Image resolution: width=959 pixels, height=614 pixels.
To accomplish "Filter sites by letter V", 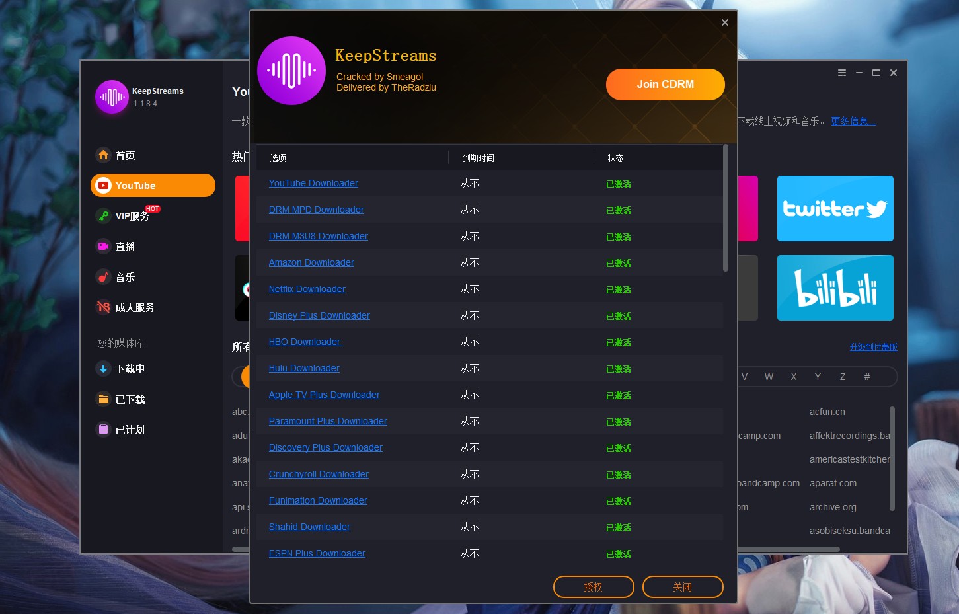I will [744, 377].
